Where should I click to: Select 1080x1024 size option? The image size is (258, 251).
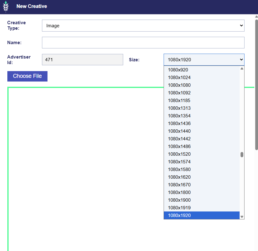click(179, 78)
